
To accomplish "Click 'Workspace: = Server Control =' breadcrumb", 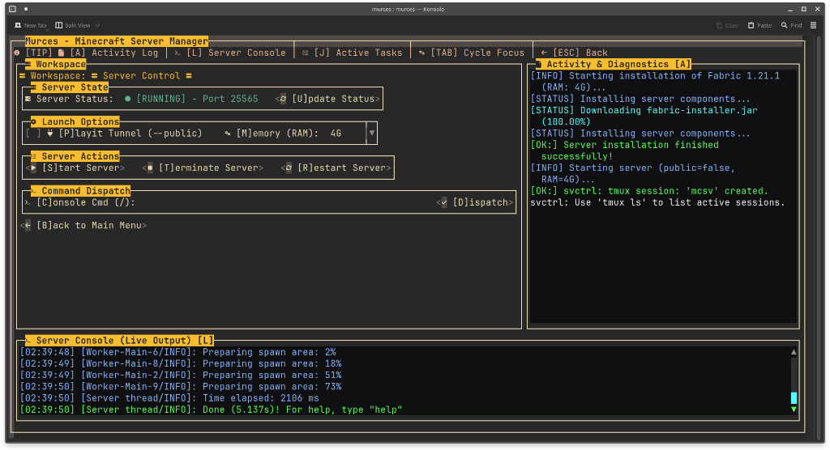I will 105,75.
